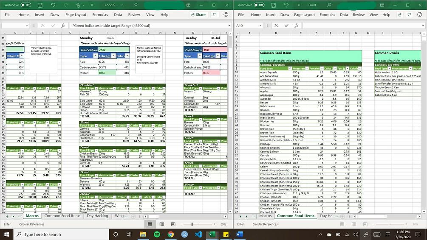Screen dimensions: 427x240
Task: Click zoom in plus in left status bar
Action: tap(214, 224)
